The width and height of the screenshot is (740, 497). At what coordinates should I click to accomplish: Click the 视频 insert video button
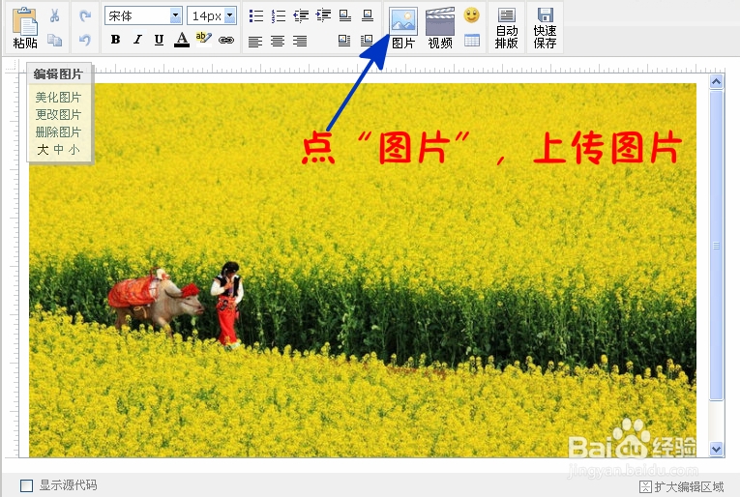[x=440, y=28]
